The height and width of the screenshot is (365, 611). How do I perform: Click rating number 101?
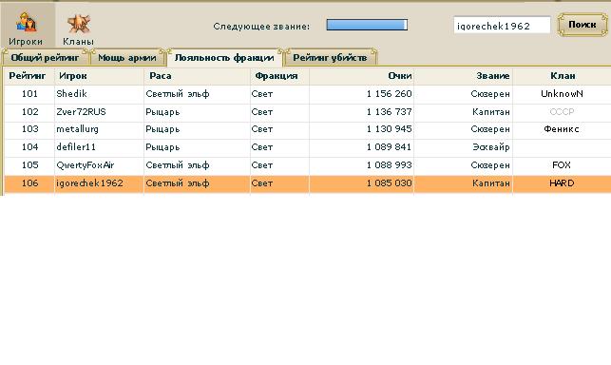point(29,94)
